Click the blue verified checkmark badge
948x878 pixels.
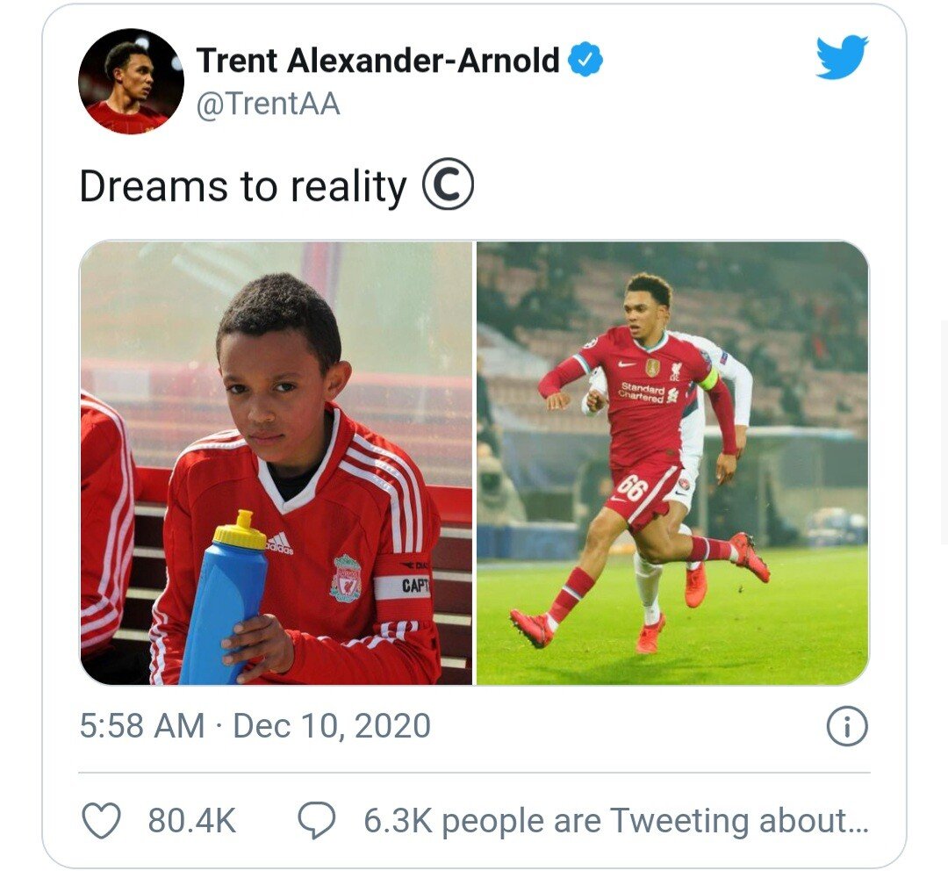585,59
